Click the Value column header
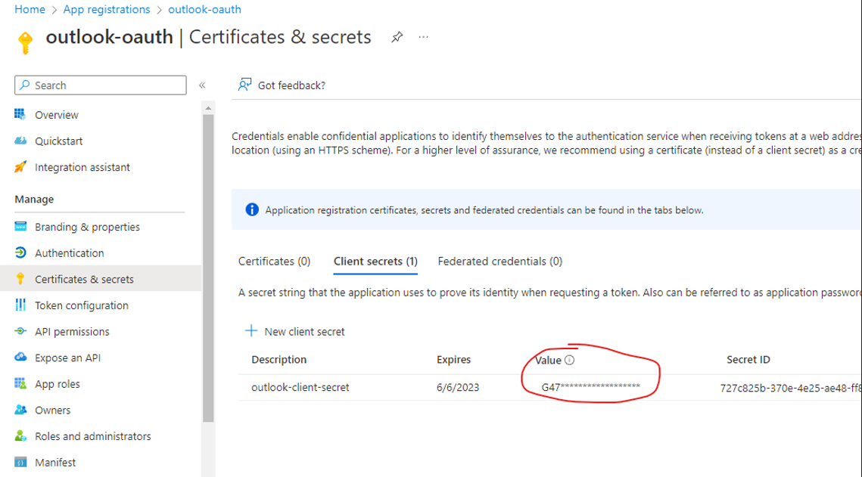This screenshot has height=477, width=862. click(x=548, y=360)
